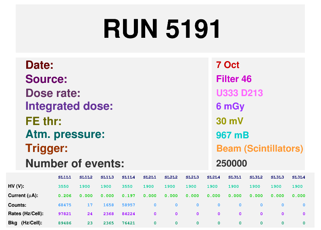This screenshot has height=230, width=321.
Task: Click the RUN 5191 title
Action: coord(162,29)
